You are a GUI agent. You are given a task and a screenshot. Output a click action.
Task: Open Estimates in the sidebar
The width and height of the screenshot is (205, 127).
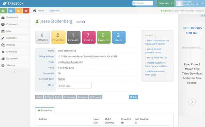pyautogui.click(x=15, y=38)
